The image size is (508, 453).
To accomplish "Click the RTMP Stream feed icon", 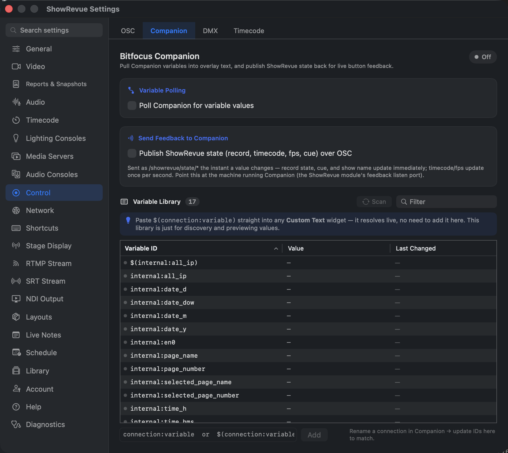I will [x=16, y=263].
